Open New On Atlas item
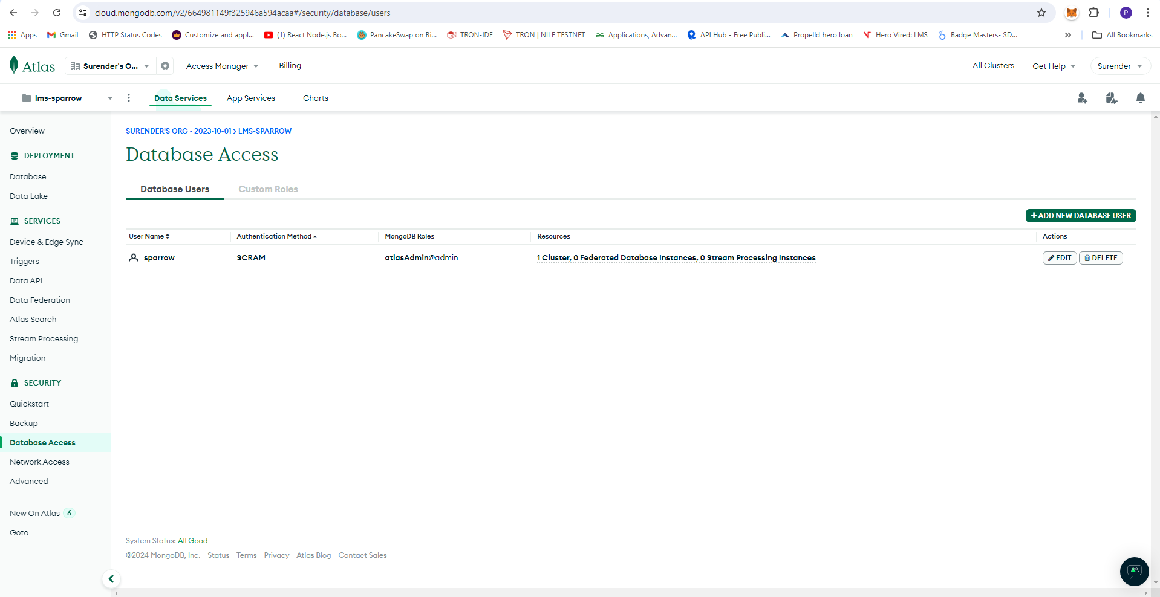This screenshot has width=1160, height=597. (41, 513)
